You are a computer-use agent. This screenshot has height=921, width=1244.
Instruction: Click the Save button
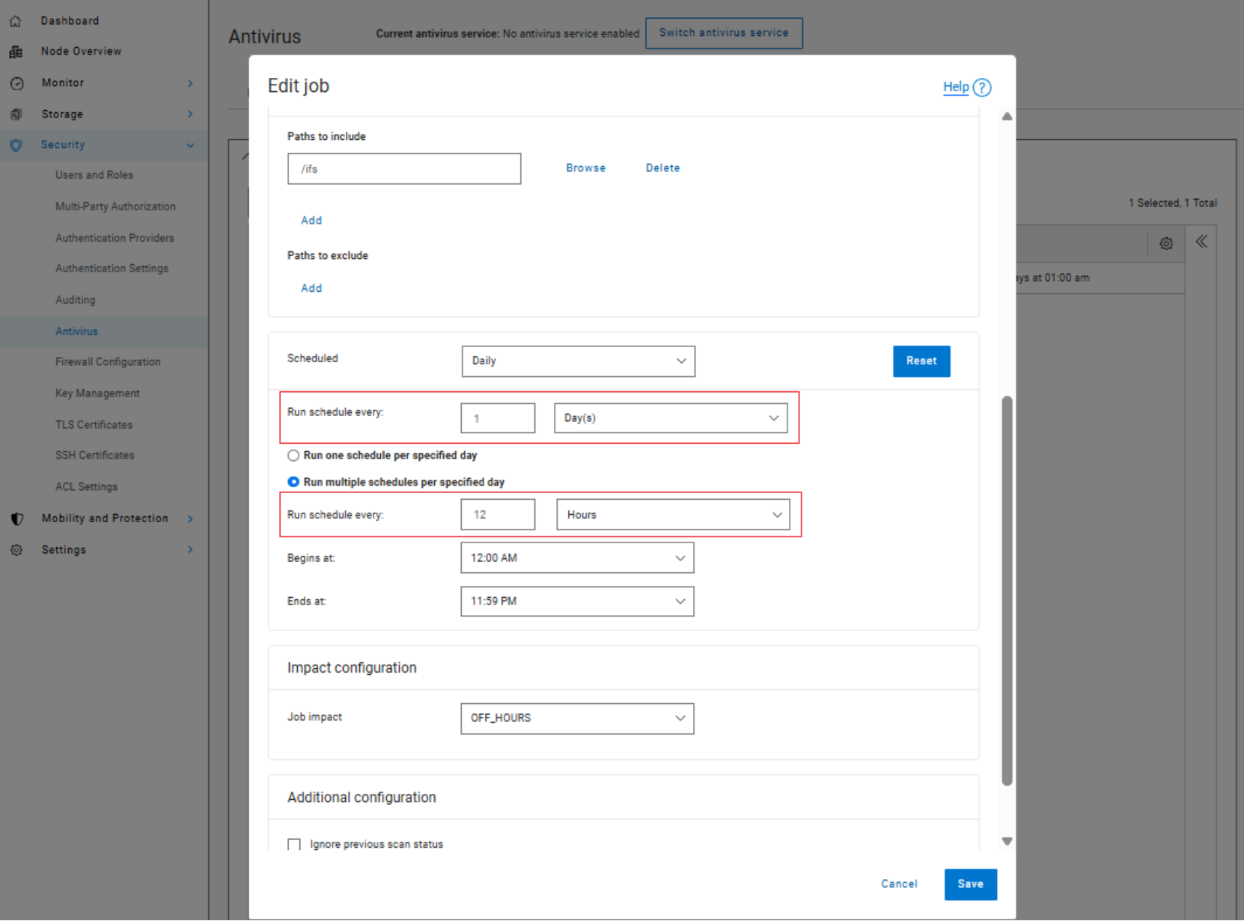click(x=970, y=884)
